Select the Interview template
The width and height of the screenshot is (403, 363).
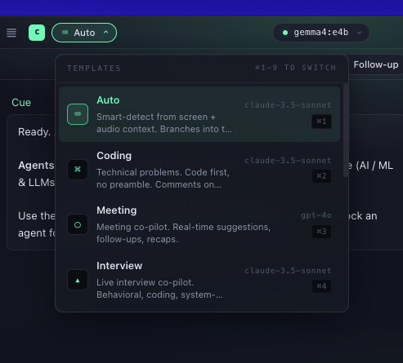(199, 280)
